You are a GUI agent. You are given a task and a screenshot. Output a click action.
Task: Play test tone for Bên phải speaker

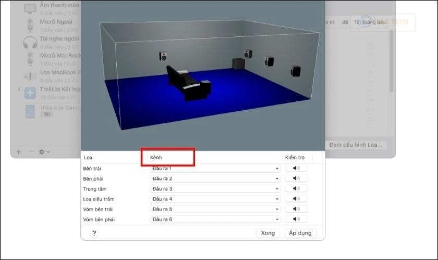(296, 178)
